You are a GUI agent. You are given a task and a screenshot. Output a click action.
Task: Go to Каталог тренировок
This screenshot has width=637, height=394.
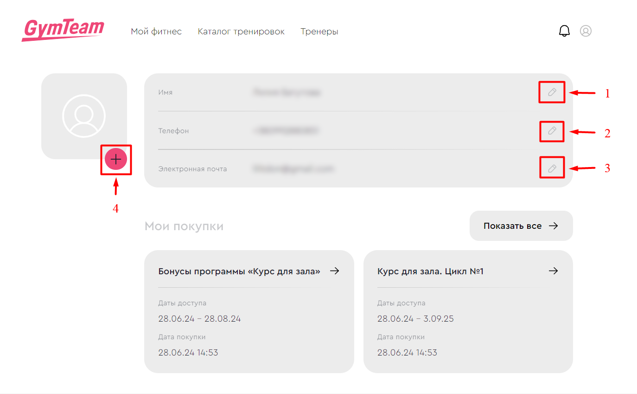pos(241,32)
